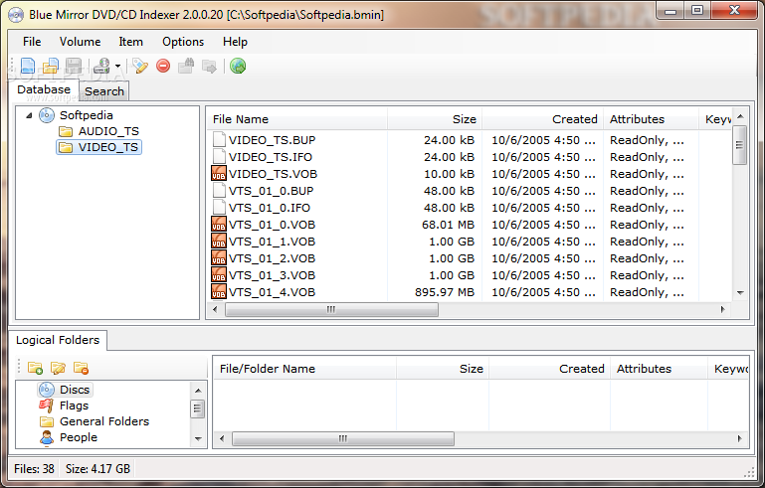Open the File menu
Image resolution: width=765 pixels, height=488 pixels.
coord(32,42)
